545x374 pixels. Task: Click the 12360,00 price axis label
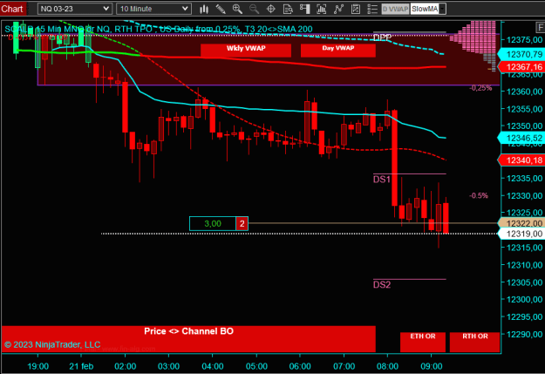[x=524, y=92]
